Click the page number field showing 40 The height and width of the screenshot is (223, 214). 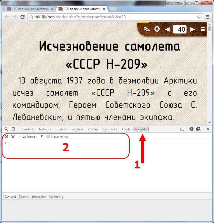(x=180, y=29)
